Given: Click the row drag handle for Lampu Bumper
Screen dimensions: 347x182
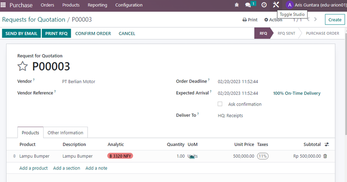Looking at the screenshot, I should (x=15, y=156).
